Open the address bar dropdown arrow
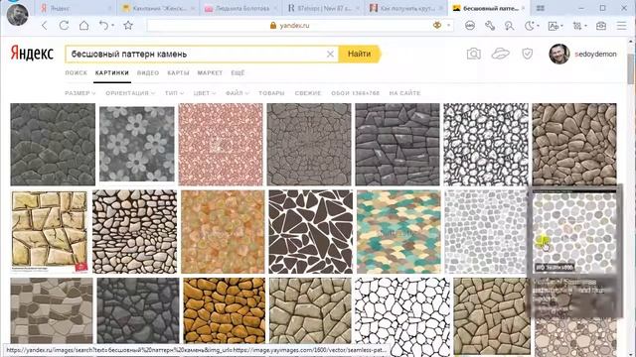Screen dimensions: 636x357 pos(448,26)
